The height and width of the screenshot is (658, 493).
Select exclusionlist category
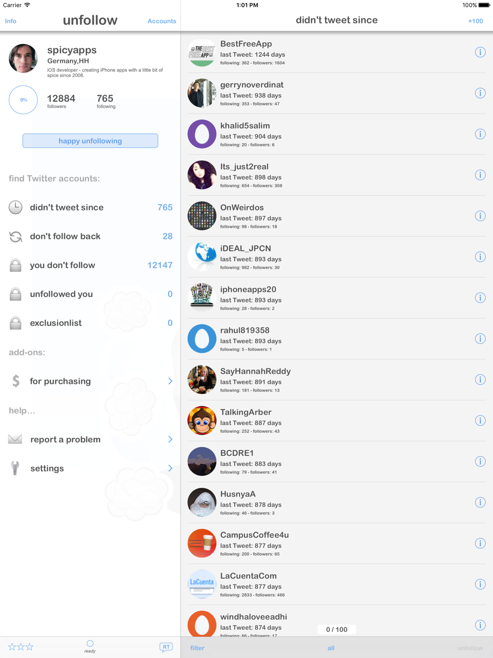tap(90, 323)
